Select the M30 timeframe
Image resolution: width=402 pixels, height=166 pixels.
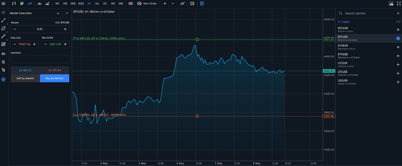[81, 4]
